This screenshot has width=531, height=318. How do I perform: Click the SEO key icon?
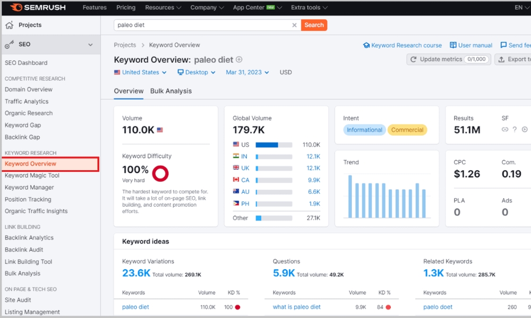coord(10,45)
